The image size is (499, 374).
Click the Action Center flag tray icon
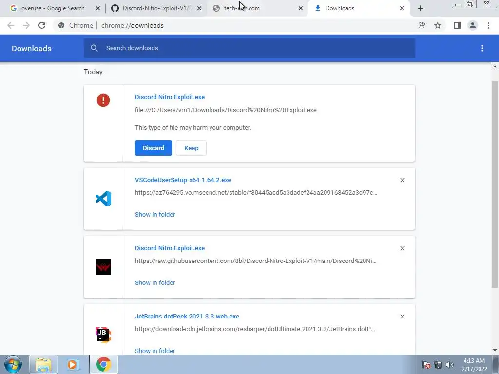[426, 365]
